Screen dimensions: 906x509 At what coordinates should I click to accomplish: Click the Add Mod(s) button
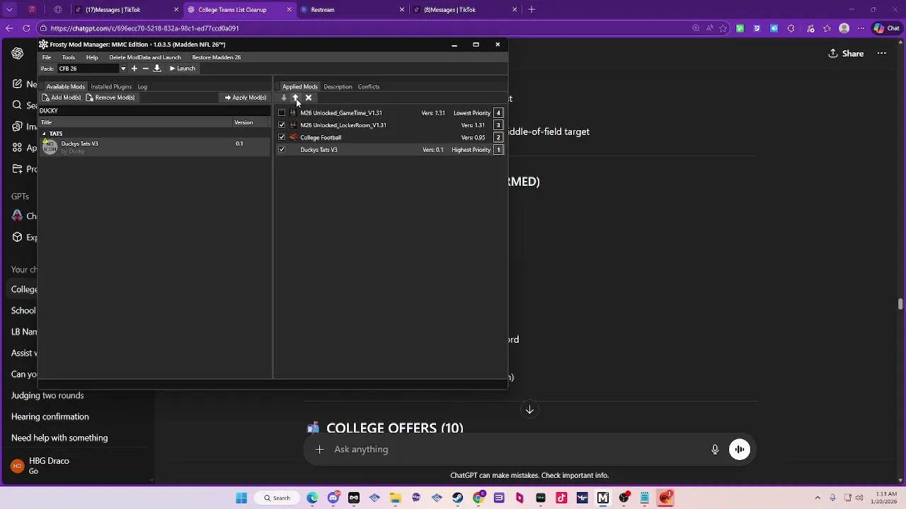point(61,98)
